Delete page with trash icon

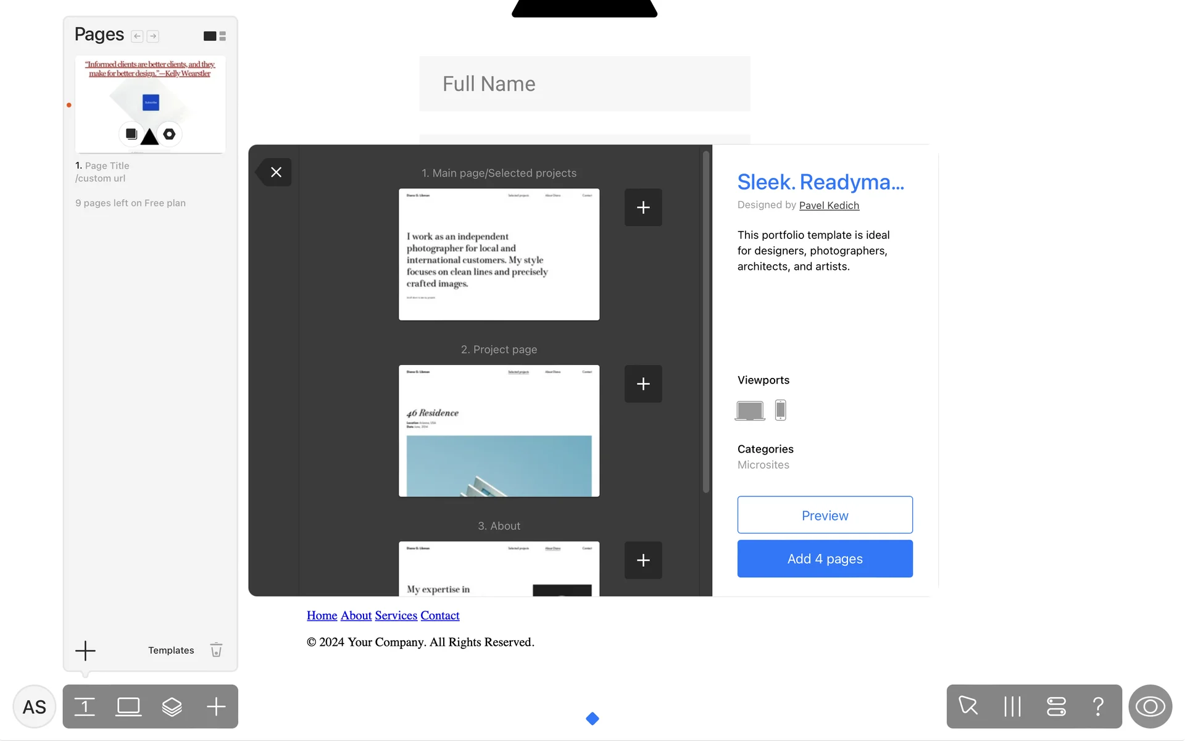coord(216,650)
